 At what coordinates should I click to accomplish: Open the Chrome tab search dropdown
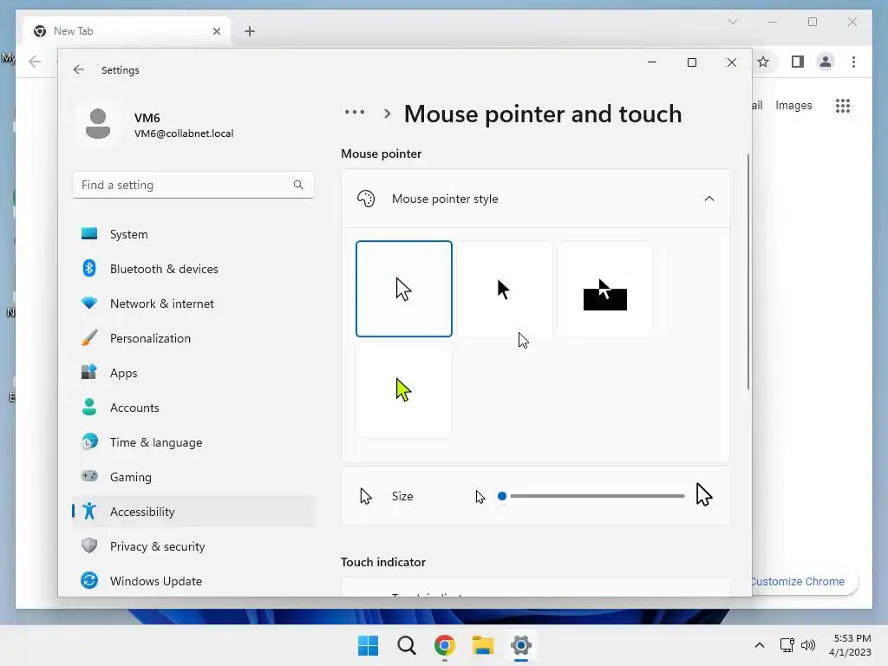click(732, 22)
